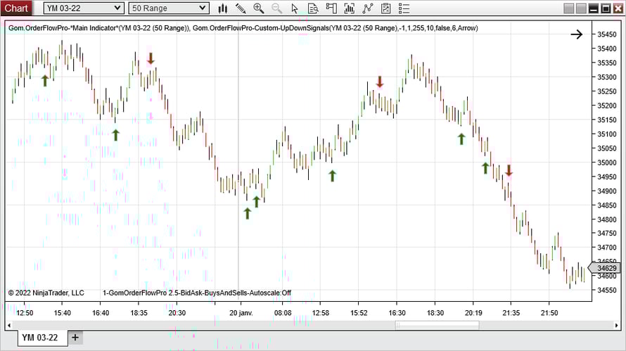Click the 34629 current price marker
Viewport: 626px width, 351px height.
click(605, 268)
